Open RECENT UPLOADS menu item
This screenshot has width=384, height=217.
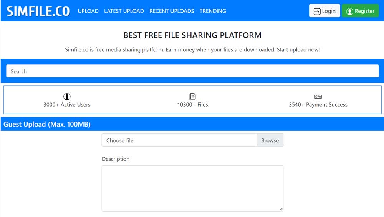pos(172,11)
